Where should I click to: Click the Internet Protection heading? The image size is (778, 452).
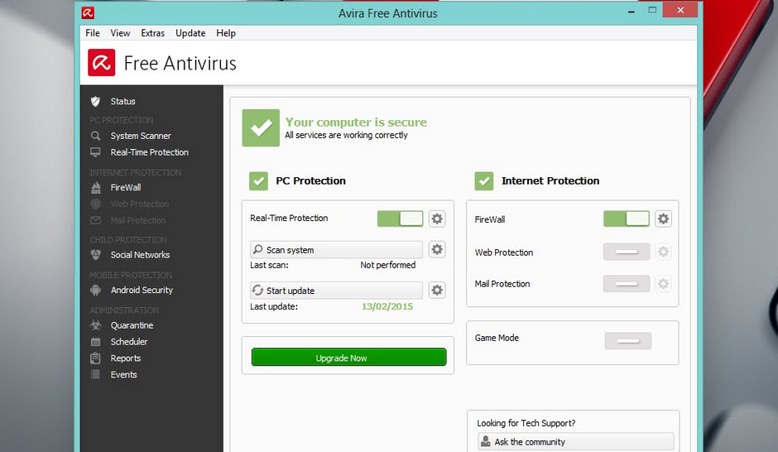point(550,181)
